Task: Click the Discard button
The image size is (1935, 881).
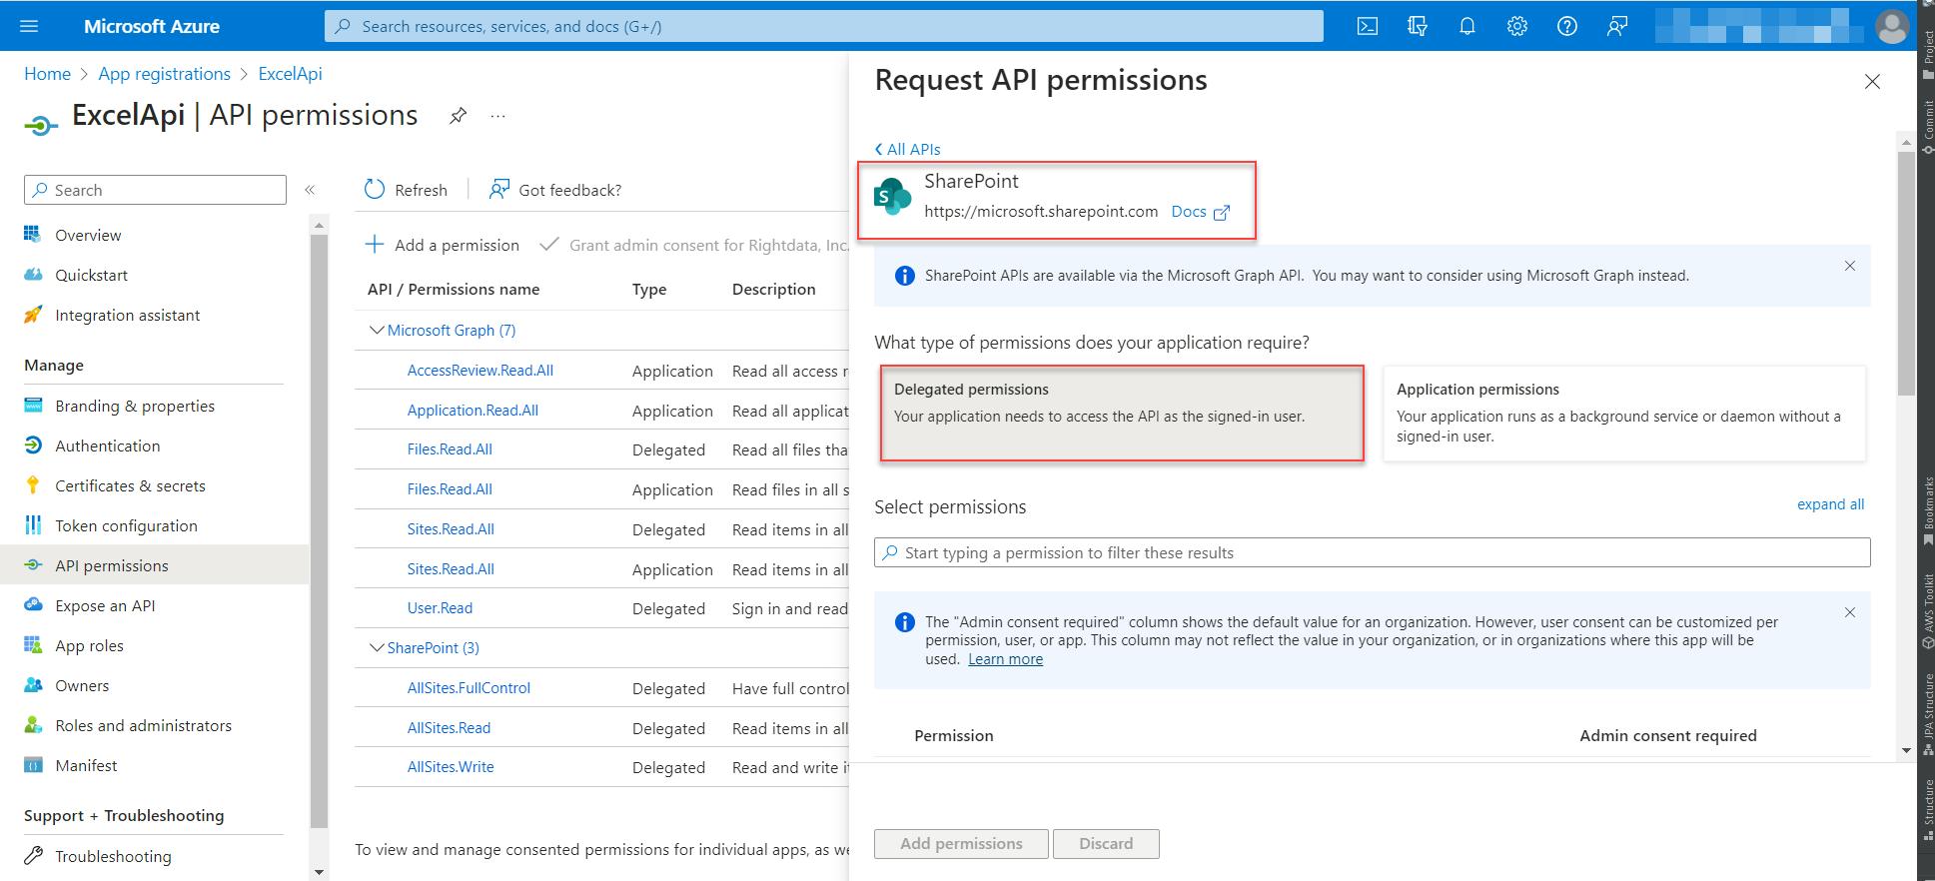Action: (1106, 843)
